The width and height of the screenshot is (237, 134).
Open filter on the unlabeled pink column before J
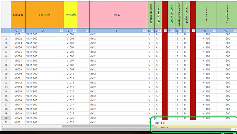coord(87,31)
